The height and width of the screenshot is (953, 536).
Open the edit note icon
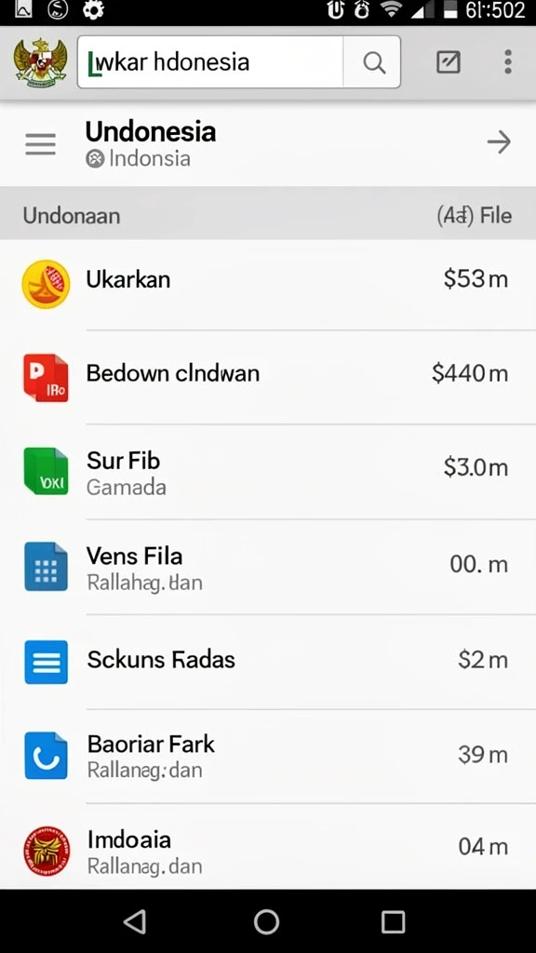coord(449,62)
